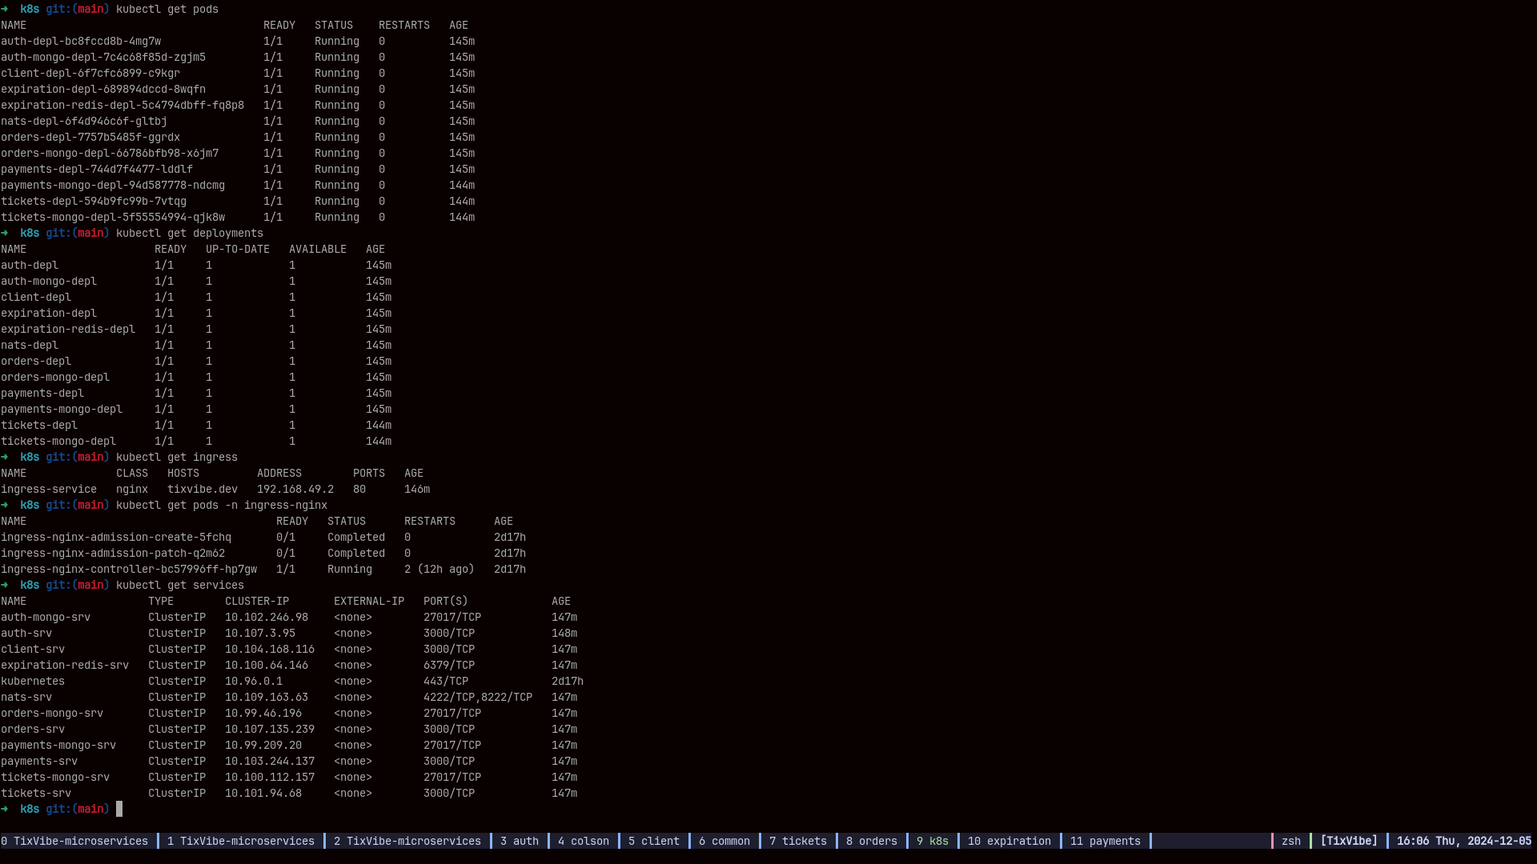
Task: Click the tixvibe.dev host in ingress output
Action: (202, 489)
